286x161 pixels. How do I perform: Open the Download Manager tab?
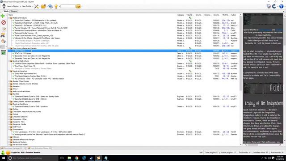coord(13,148)
